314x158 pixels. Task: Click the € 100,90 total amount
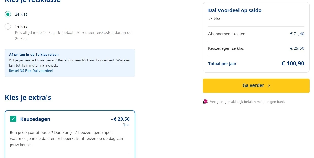(x=293, y=64)
